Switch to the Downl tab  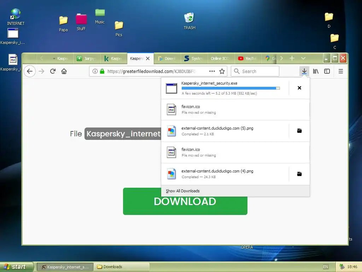[x=167, y=58]
